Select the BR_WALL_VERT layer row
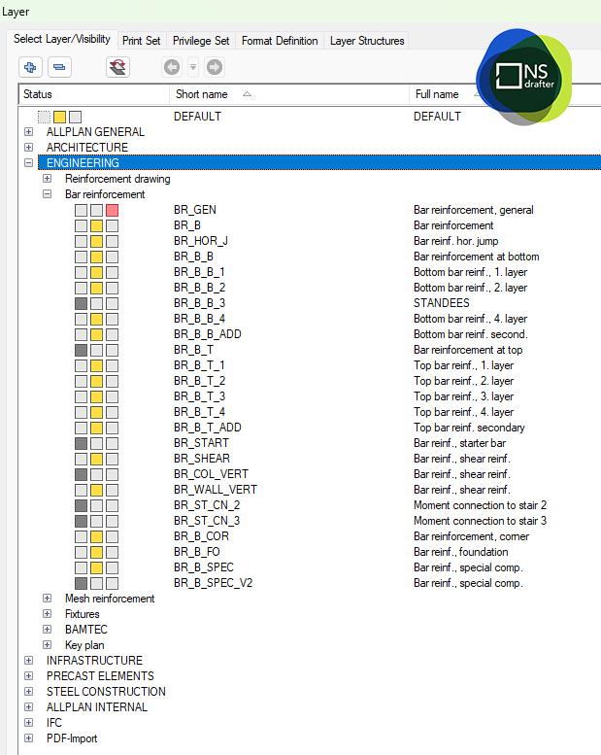The width and height of the screenshot is (601, 755). (x=216, y=490)
